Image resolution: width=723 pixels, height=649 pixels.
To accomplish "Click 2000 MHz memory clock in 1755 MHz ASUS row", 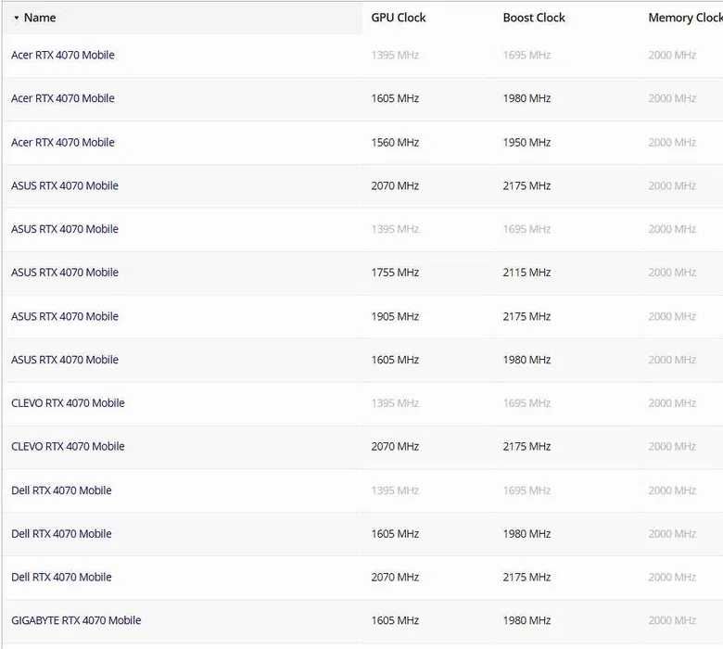I will tap(672, 273).
